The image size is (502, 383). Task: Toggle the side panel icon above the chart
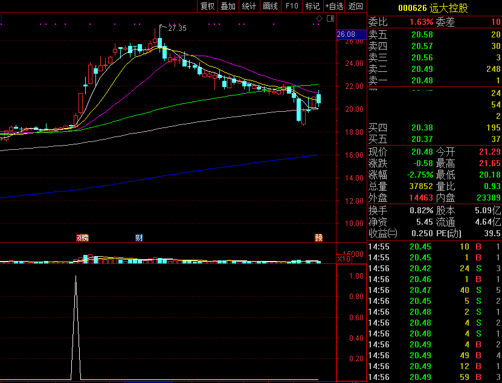[330, 19]
